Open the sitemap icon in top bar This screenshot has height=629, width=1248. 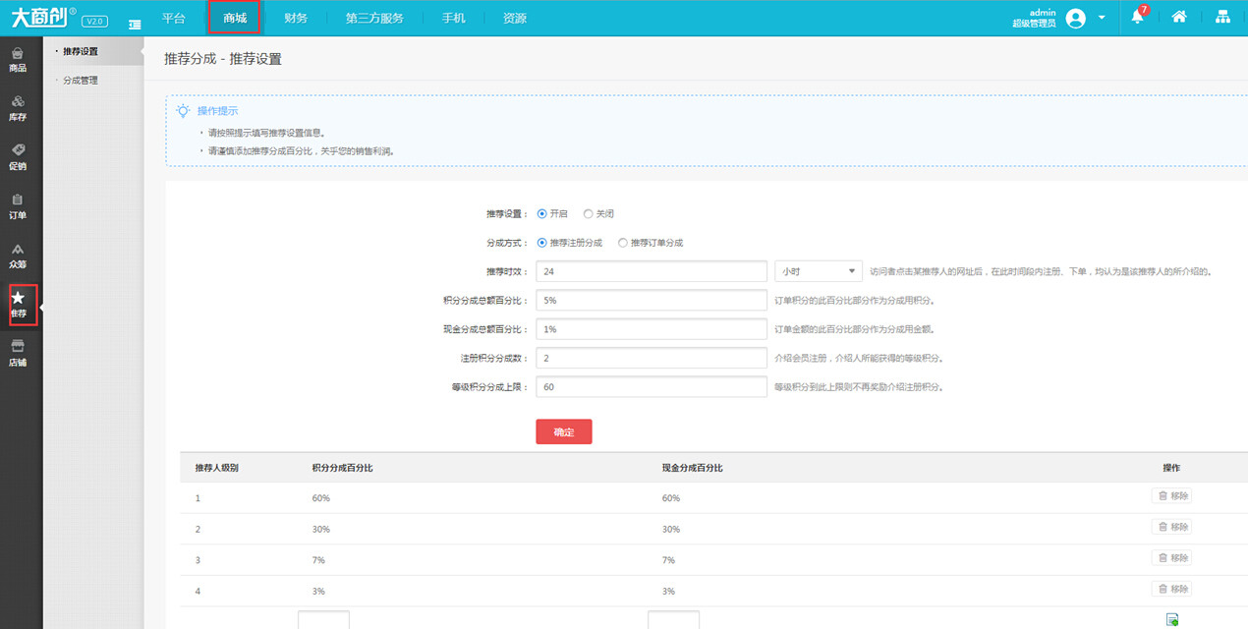(x=1222, y=17)
